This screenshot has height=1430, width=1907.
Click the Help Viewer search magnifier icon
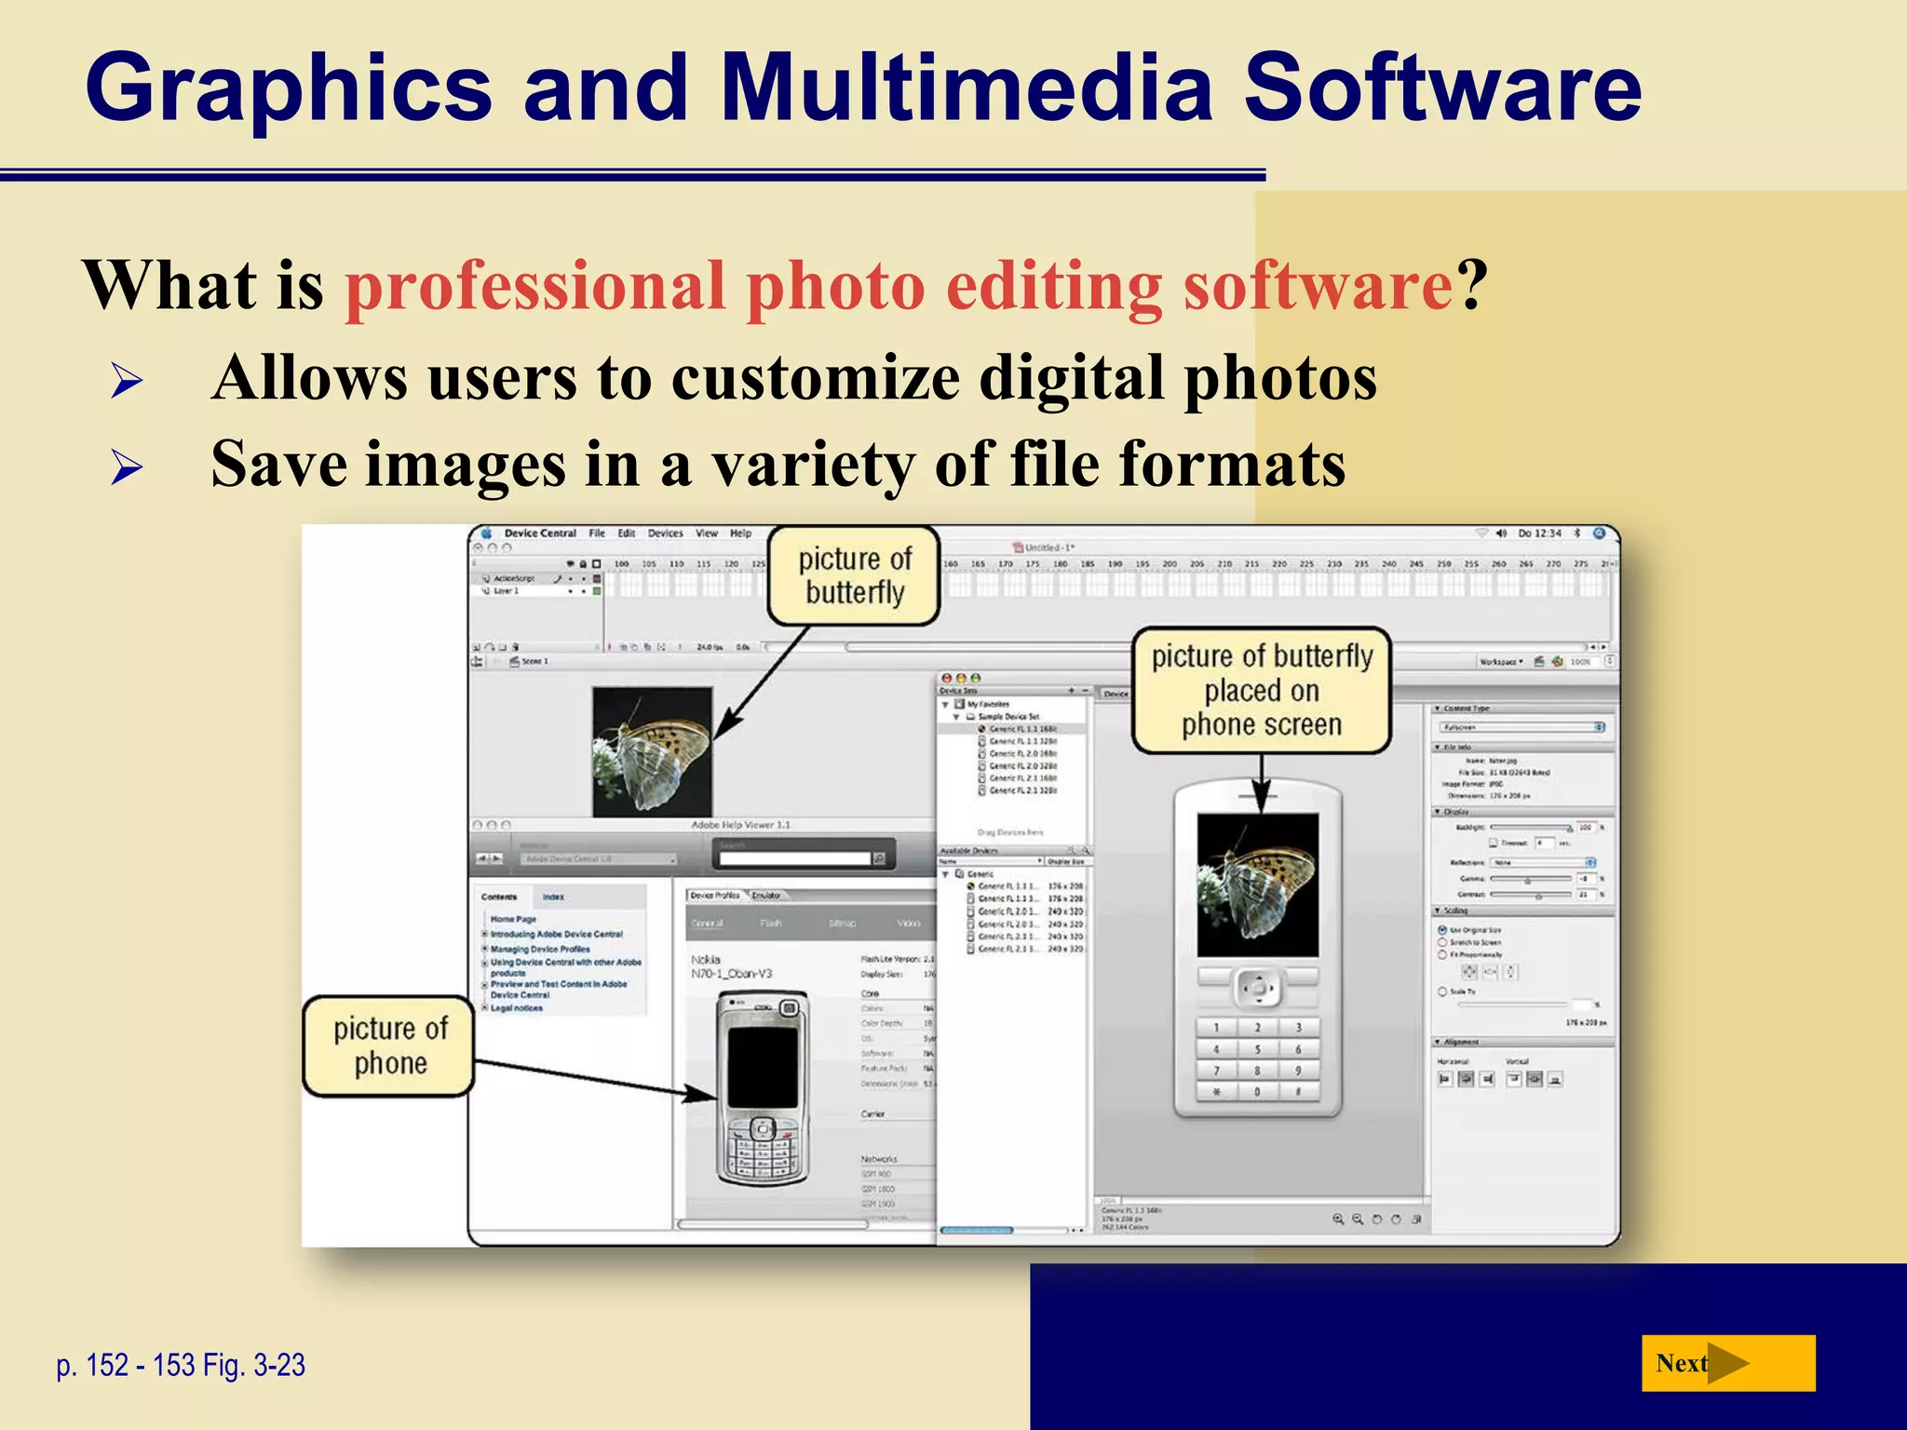pos(878,858)
